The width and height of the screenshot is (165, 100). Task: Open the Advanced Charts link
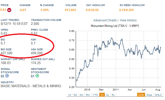tap(105, 20)
